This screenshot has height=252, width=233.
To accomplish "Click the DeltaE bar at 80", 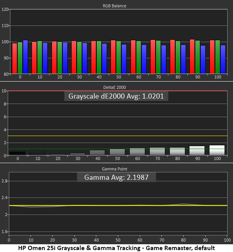I will pyautogui.click(x=177, y=152).
